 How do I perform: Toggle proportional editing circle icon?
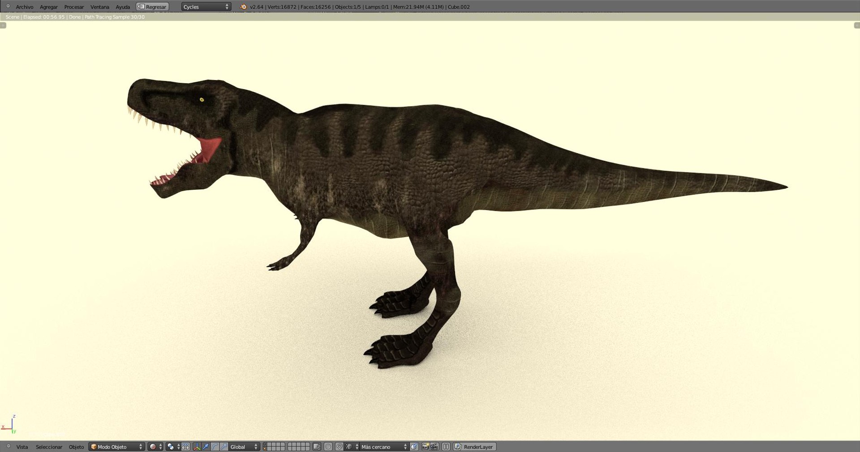328,447
